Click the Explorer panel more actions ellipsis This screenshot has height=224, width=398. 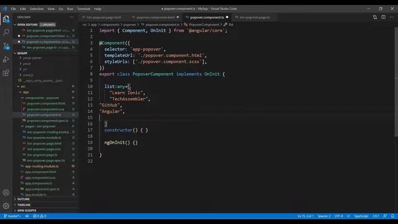coord(72,17)
